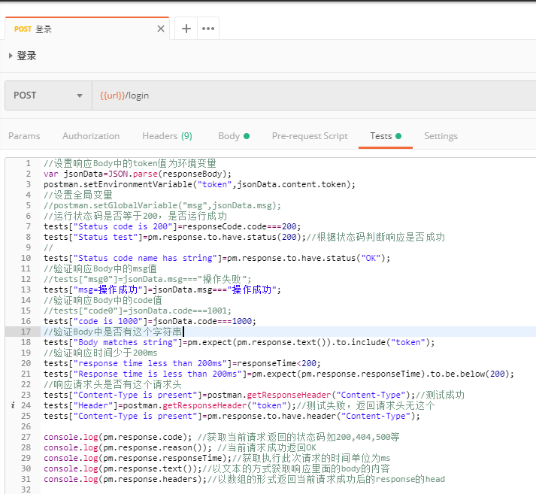Open a new request tab with plus icon

(186, 29)
